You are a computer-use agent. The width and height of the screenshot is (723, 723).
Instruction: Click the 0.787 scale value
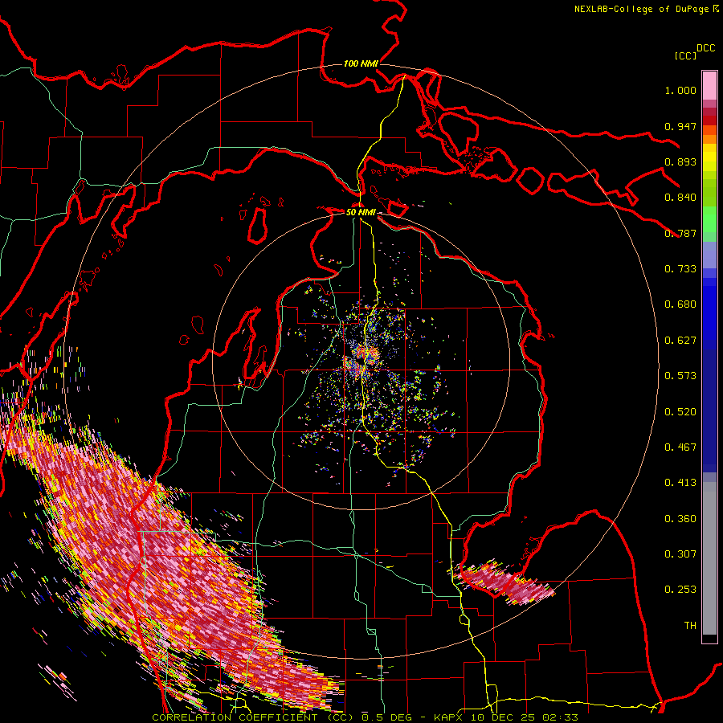coord(680,233)
